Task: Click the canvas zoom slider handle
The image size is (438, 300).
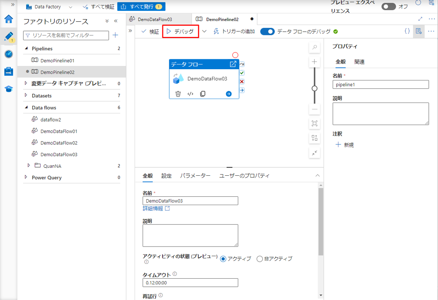Action: pyautogui.click(x=315, y=88)
